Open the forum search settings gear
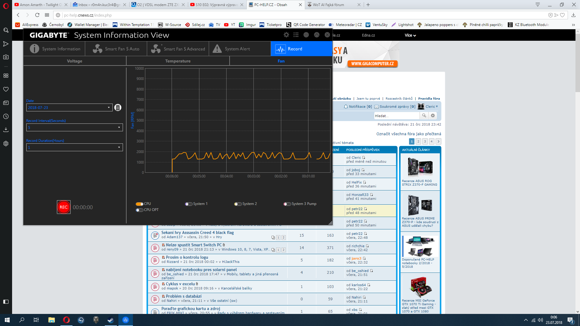Viewport: 580px width, 326px height. (x=433, y=116)
